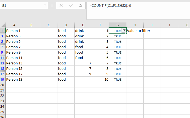The image size is (190, 118).
Task: Select the column G header
Action: click(118, 25)
